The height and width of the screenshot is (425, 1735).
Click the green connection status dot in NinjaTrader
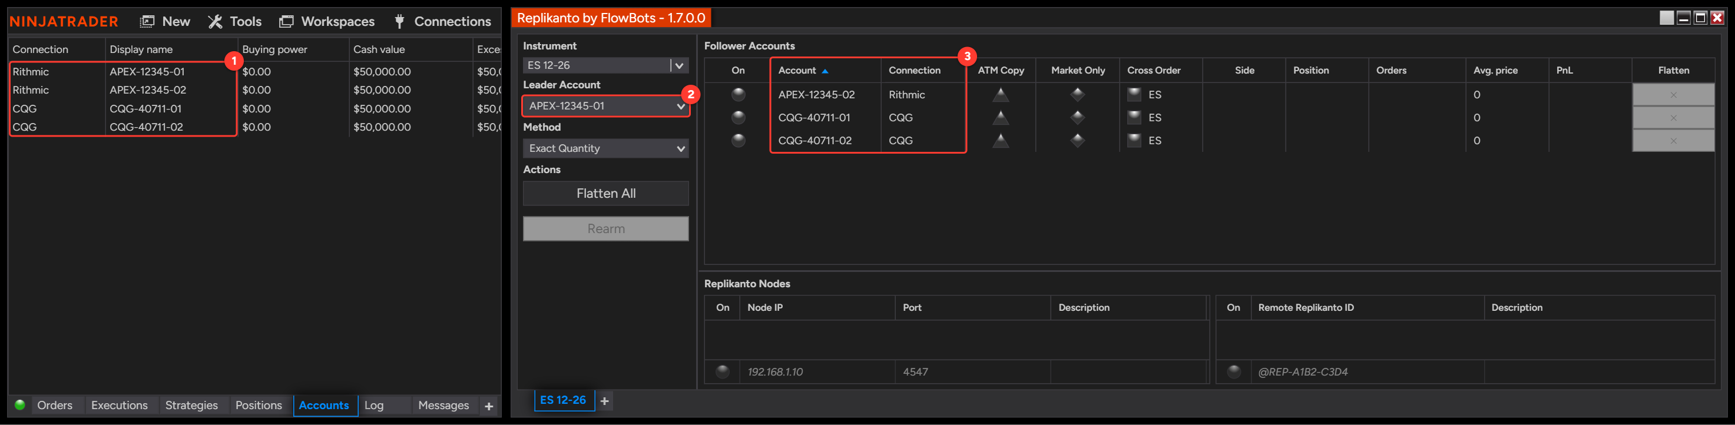(x=19, y=405)
